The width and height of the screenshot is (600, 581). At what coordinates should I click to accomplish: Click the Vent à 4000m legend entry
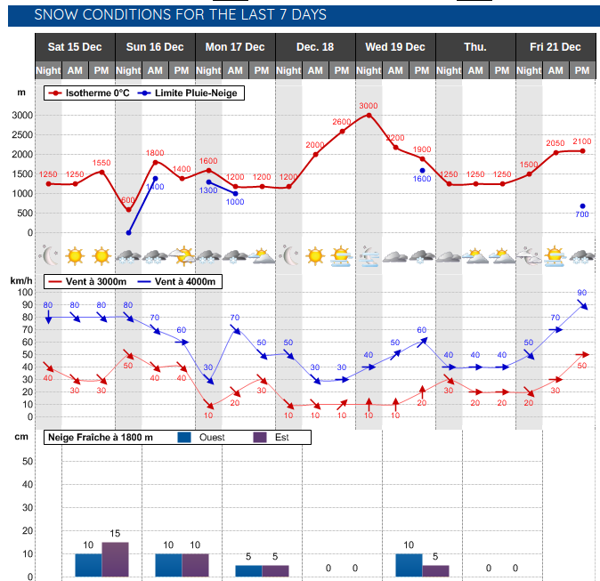pos(176,281)
